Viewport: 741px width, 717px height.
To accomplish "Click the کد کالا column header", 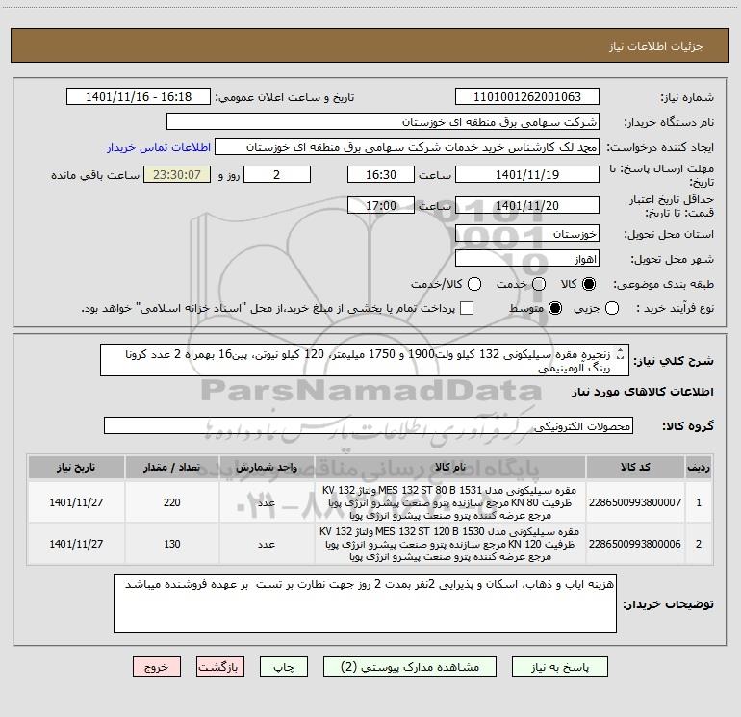I will click(x=635, y=467).
